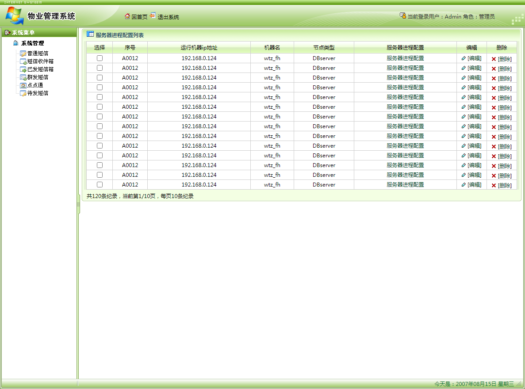Click the pencil edit icon in the fifth row
Viewport: 525px width, 389px height.
(464, 97)
